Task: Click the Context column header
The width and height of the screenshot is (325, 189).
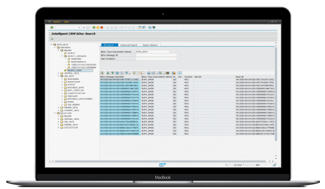Action: click(x=188, y=77)
